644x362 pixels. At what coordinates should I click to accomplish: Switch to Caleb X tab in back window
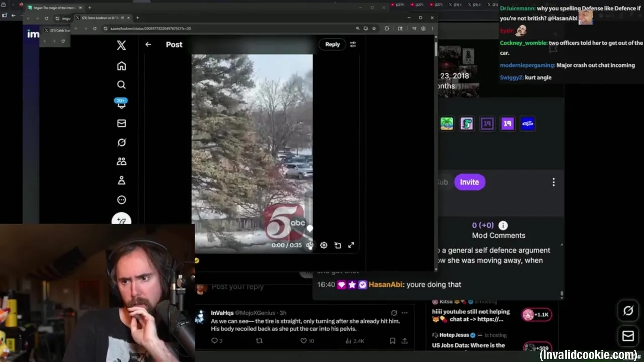pyautogui.click(x=56, y=30)
